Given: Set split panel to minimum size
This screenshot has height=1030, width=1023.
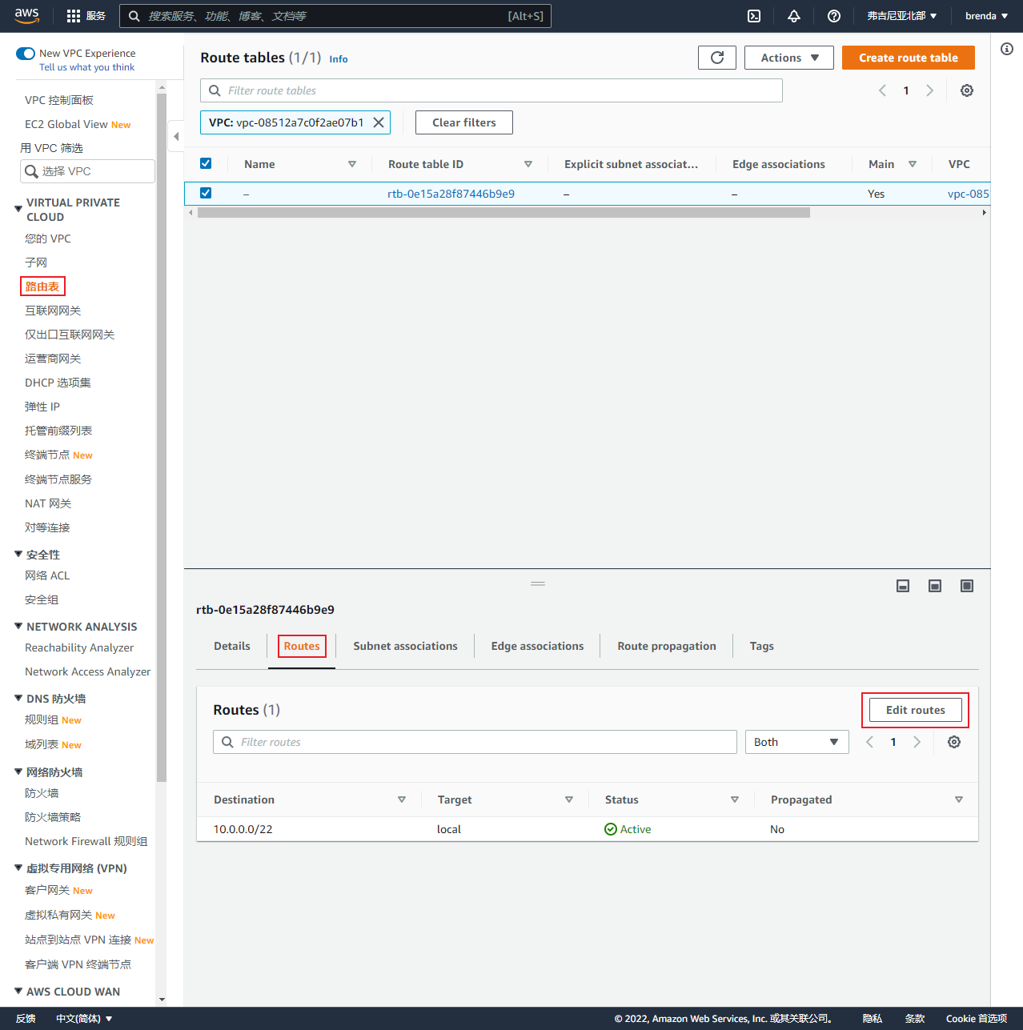Looking at the screenshot, I should pyautogui.click(x=903, y=586).
